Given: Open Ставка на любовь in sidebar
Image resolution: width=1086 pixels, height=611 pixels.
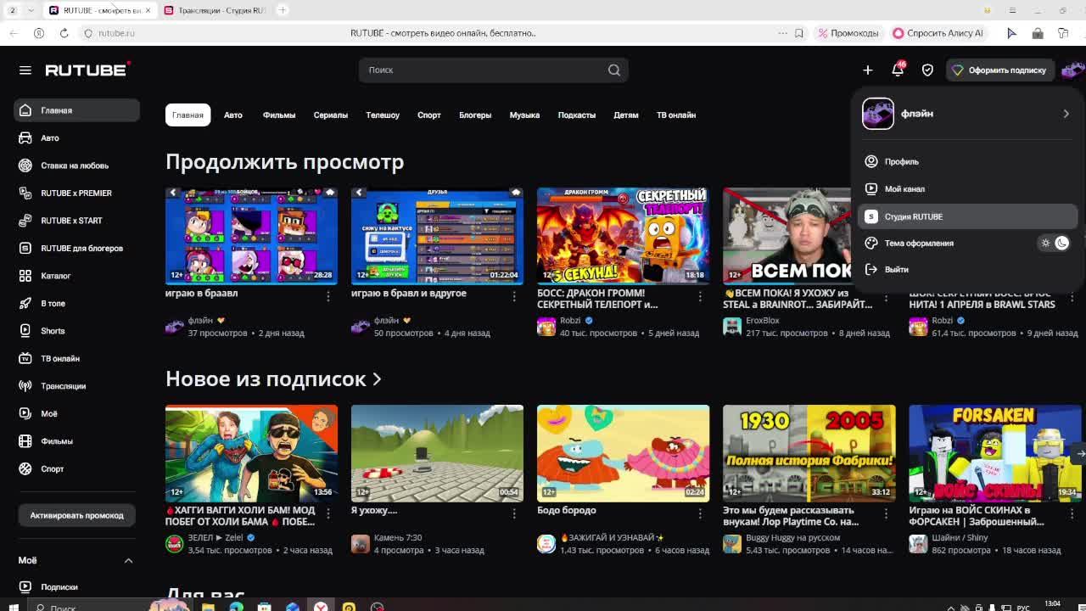Looking at the screenshot, I should coord(76,165).
